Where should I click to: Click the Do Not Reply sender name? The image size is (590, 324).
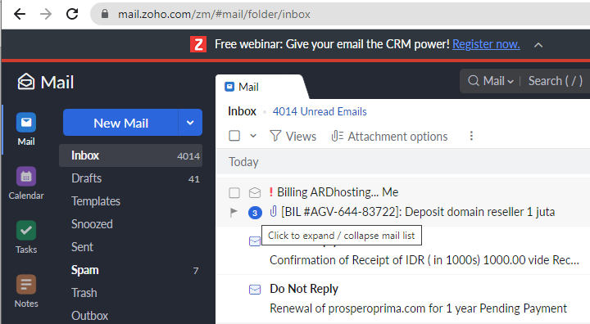click(x=304, y=289)
